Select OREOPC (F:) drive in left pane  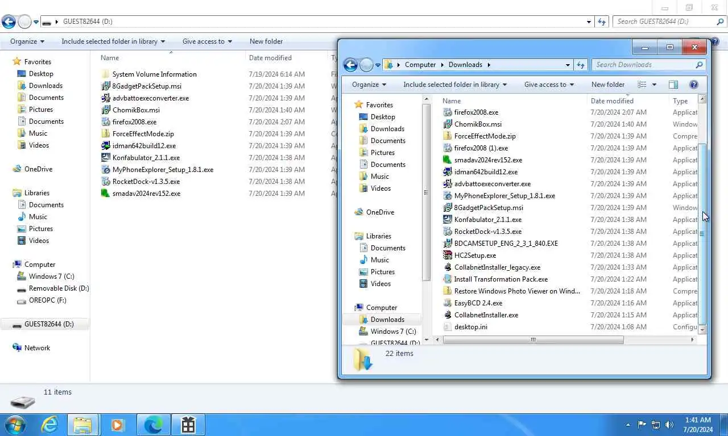point(48,300)
